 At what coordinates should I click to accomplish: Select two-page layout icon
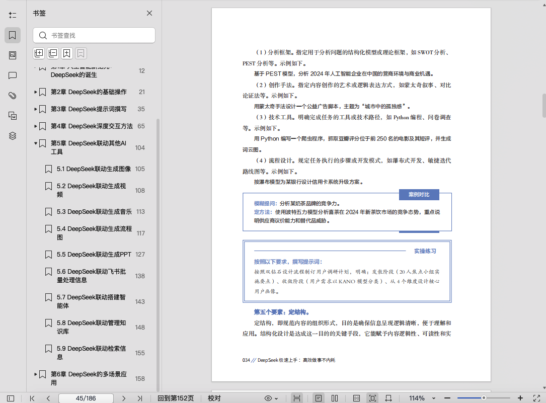pos(335,398)
